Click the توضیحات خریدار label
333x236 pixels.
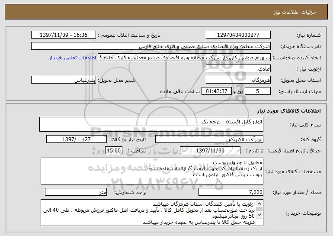[x=303, y=213]
